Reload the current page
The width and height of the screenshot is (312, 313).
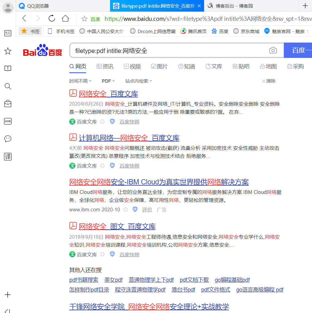(x=52, y=18)
